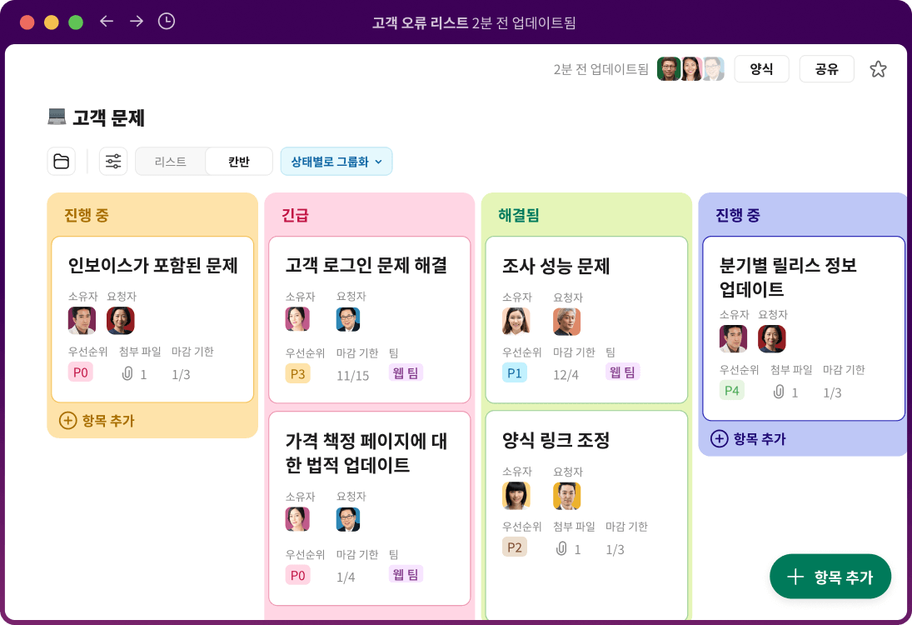This screenshot has height=625, width=912.
Task: Star the 고객 오류 리스트 document
Action: tap(879, 69)
